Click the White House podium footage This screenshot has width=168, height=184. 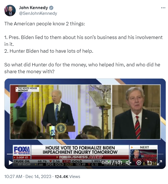61,112
